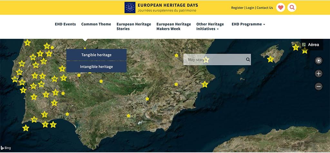The image size is (330, 153).
Task: Go to EHD Events page
Action: pos(65,24)
